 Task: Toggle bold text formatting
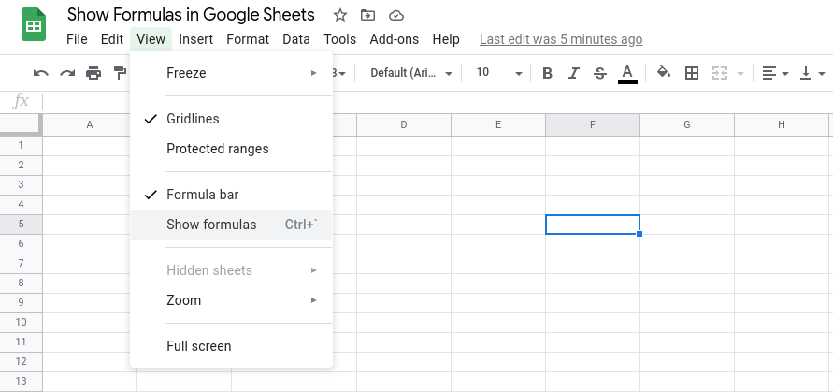coord(547,73)
